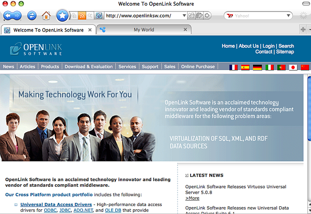Click the Login link in header
The image size is (311, 214).
coord(268,46)
